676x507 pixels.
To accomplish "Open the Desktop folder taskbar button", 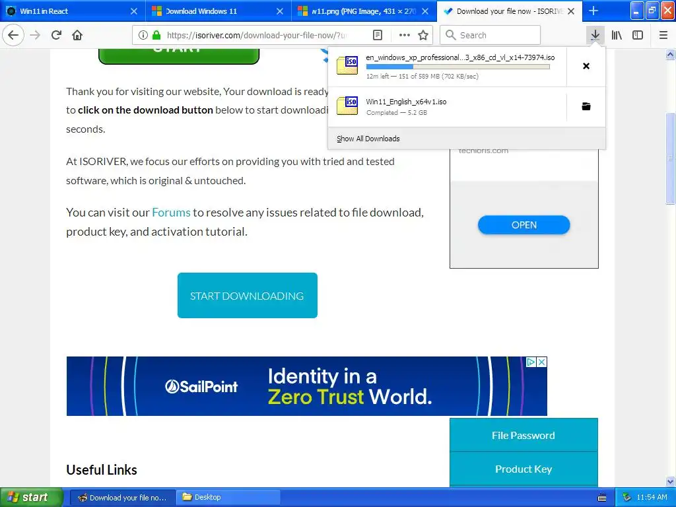I will (228, 498).
